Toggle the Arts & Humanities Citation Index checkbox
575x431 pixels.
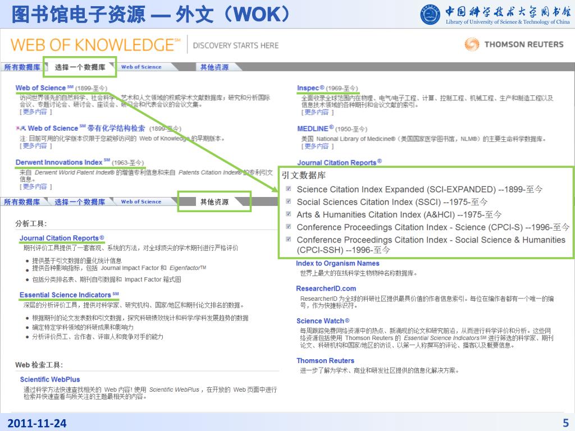tap(289, 214)
